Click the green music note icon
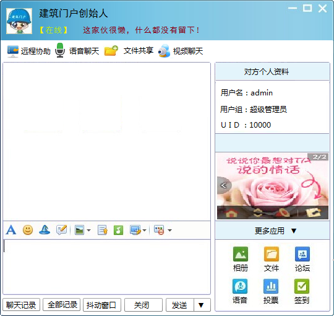Screen dimensions: 334x316 point(118,230)
